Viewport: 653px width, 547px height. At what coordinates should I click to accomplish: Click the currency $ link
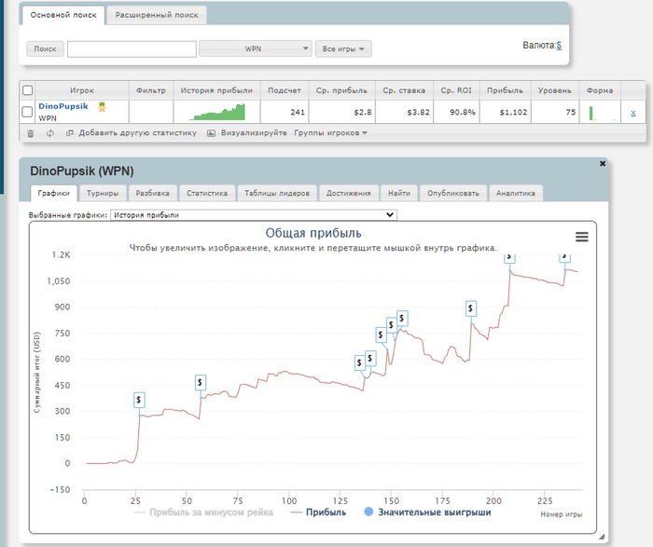pos(559,46)
